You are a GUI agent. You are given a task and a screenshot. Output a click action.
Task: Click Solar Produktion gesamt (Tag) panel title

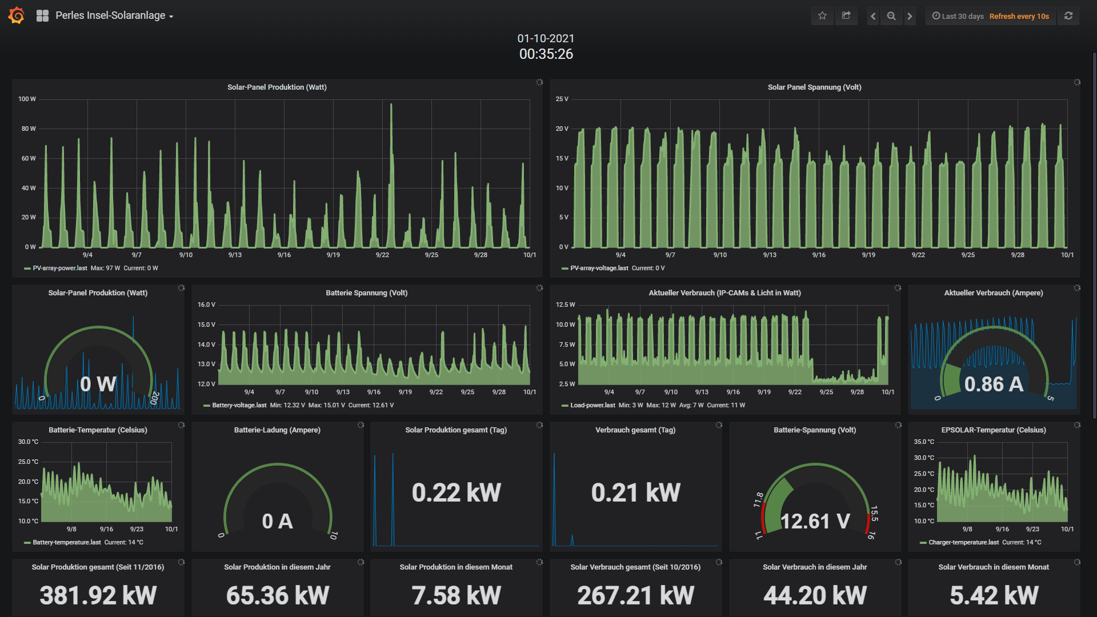(456, 430)
